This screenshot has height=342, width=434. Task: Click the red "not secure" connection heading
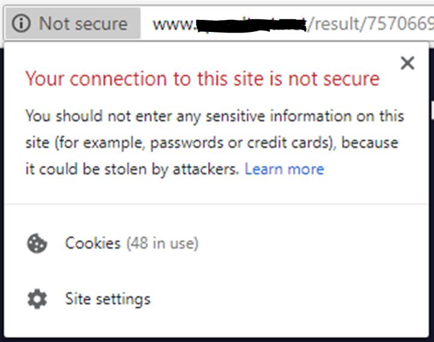click(x=203, y=78)
